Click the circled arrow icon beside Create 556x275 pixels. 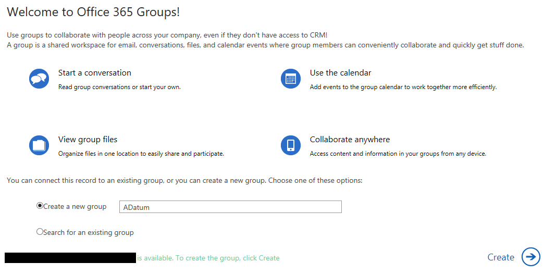(531, 257)
